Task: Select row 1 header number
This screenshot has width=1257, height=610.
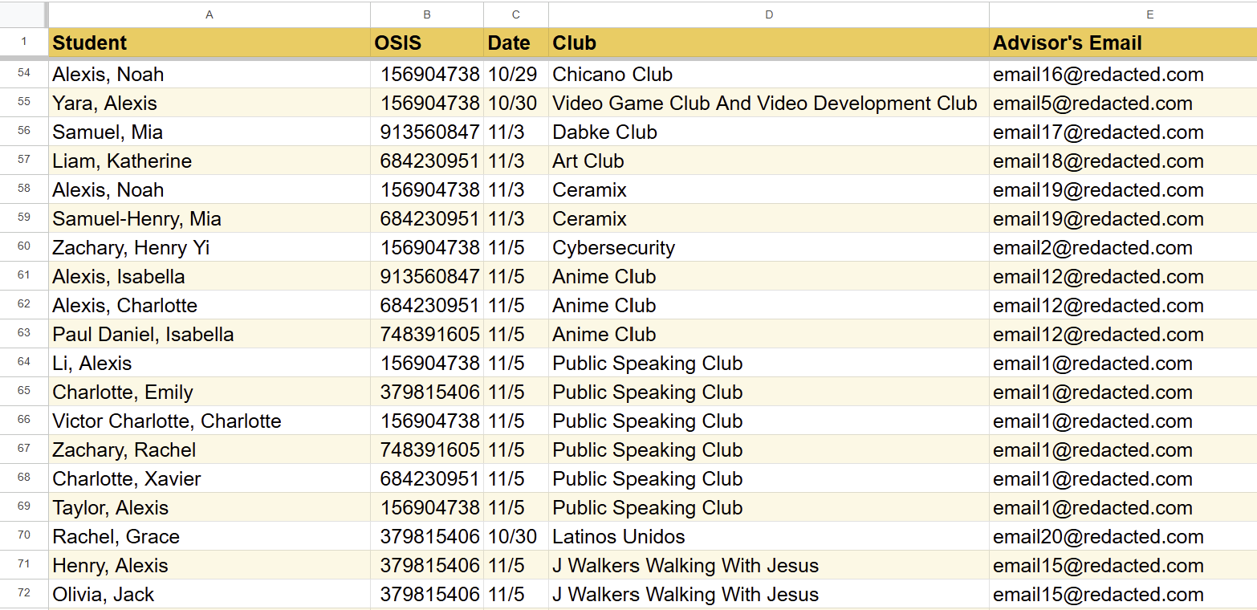Action: pyautogui.click(x=24, y=43)
